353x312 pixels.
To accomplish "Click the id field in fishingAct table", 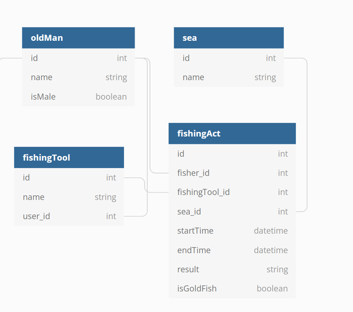I will point(232,154).
